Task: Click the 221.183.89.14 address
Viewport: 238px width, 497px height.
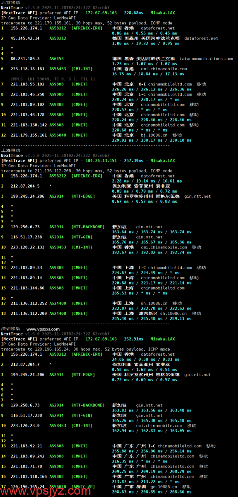Action: [x=26, y=278]
